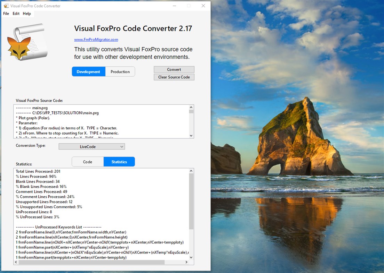Viewport: 384px width, 273px height.
Task: Click the 'Comment Lines Processed: 49' line
Action: 41,191
